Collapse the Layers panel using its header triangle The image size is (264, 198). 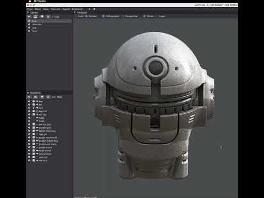(28, 13)
